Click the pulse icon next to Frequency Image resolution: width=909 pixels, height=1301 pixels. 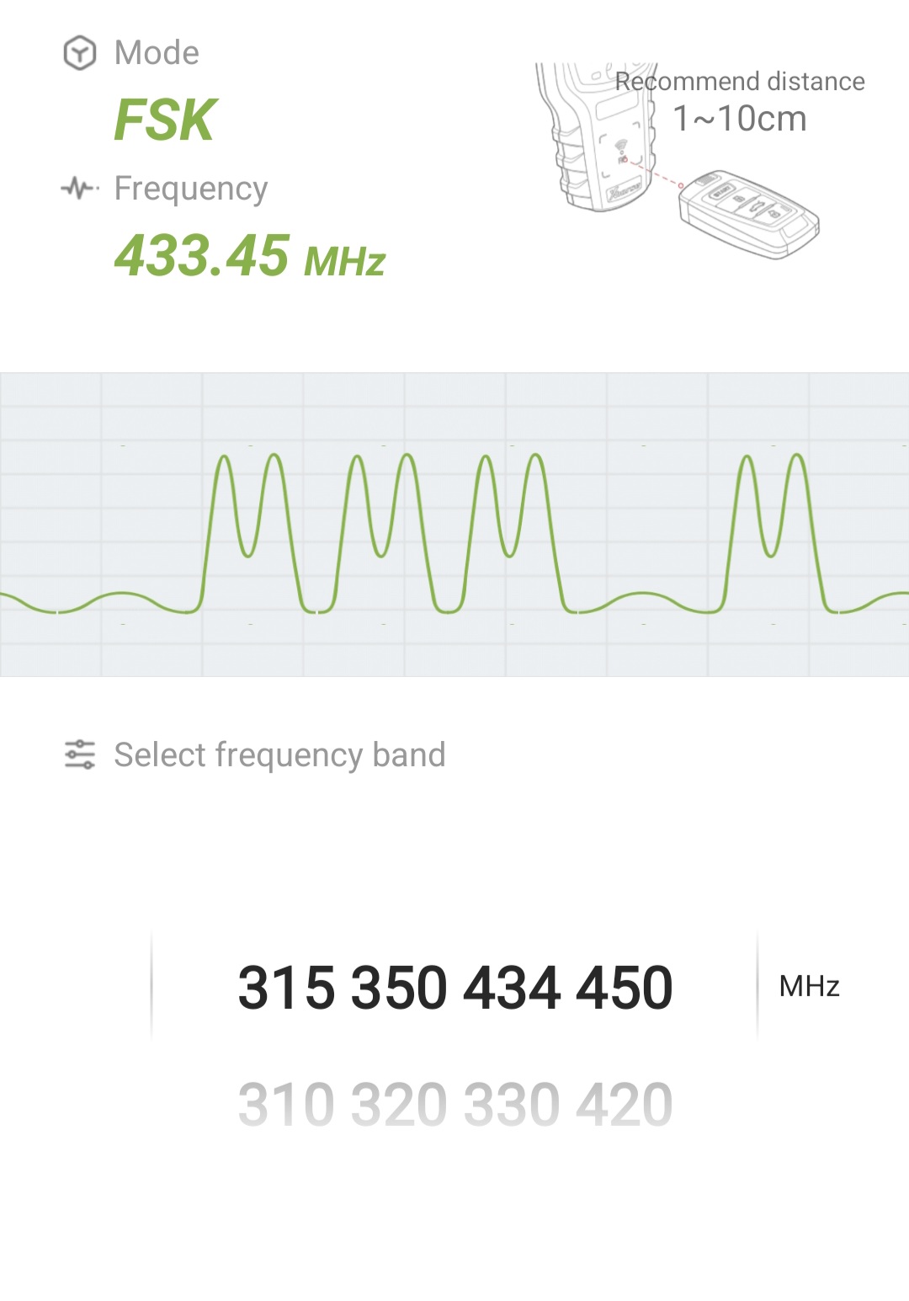point(80,188)
